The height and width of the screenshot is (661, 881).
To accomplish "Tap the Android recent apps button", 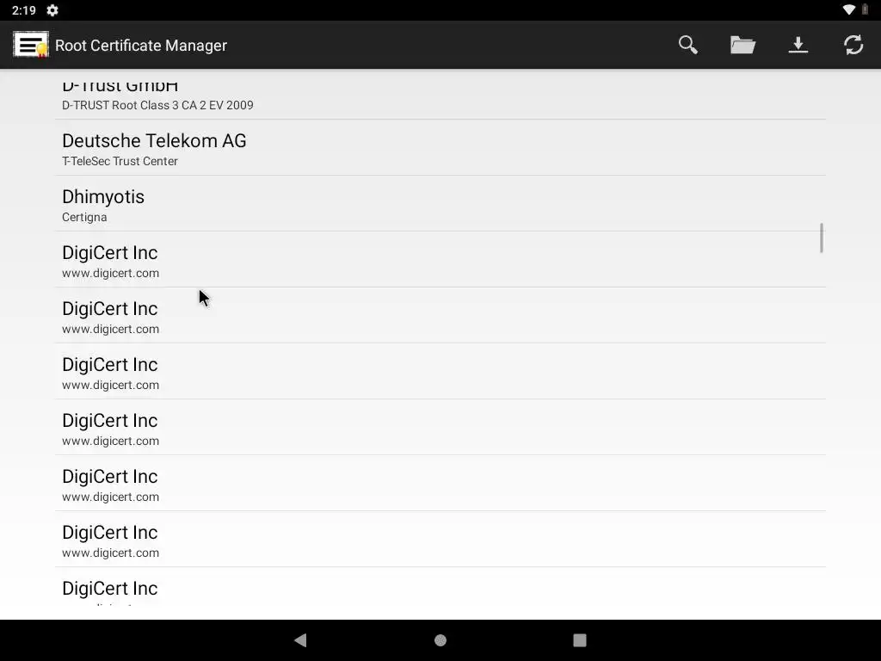I will click(x=579, y=640).
